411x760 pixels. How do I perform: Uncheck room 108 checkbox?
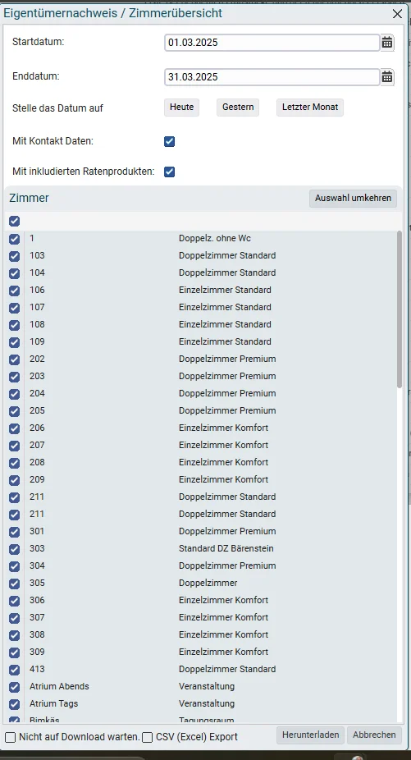[15, 325]
